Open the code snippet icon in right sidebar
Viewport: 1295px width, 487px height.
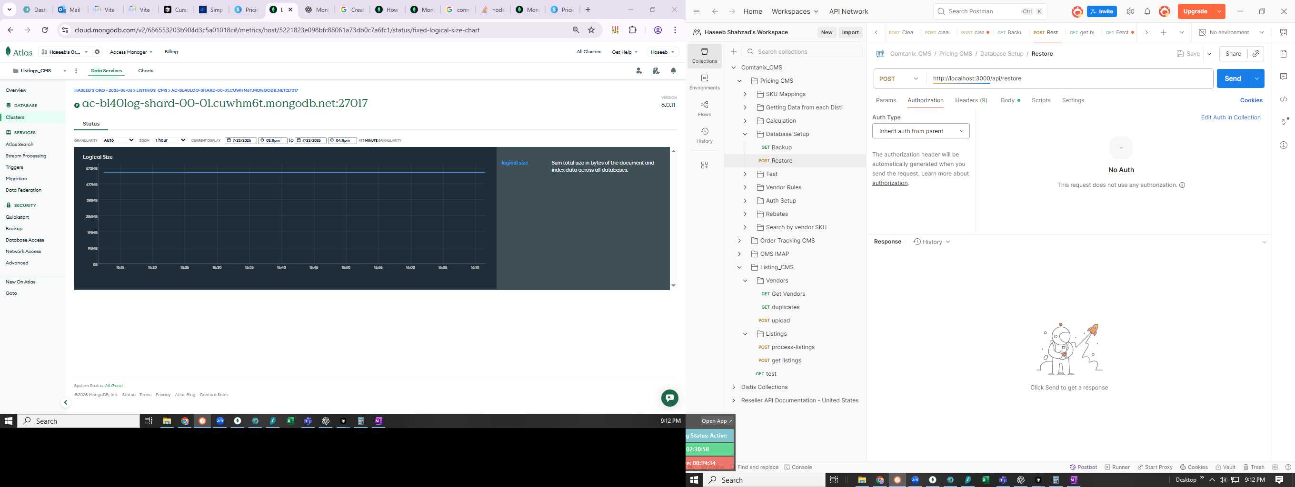[x=1284, y=100]
